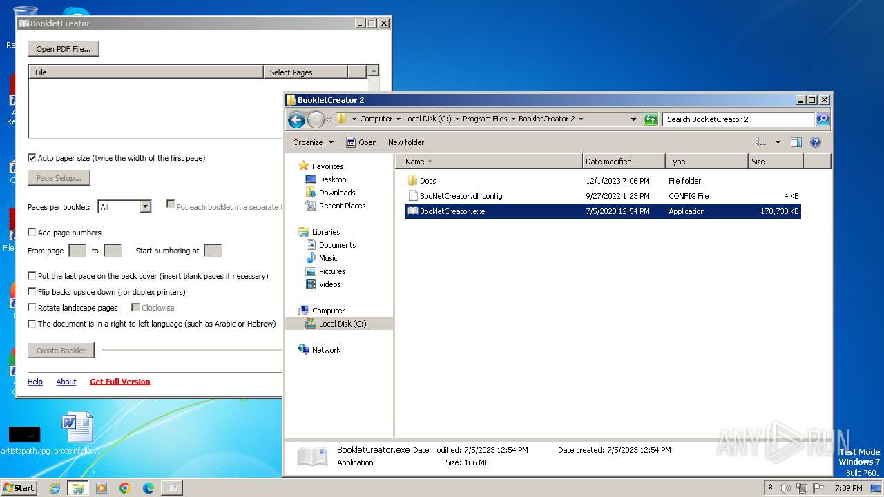
Task: Click Explorer forward navigation arrow
Action: pos(316,119)
